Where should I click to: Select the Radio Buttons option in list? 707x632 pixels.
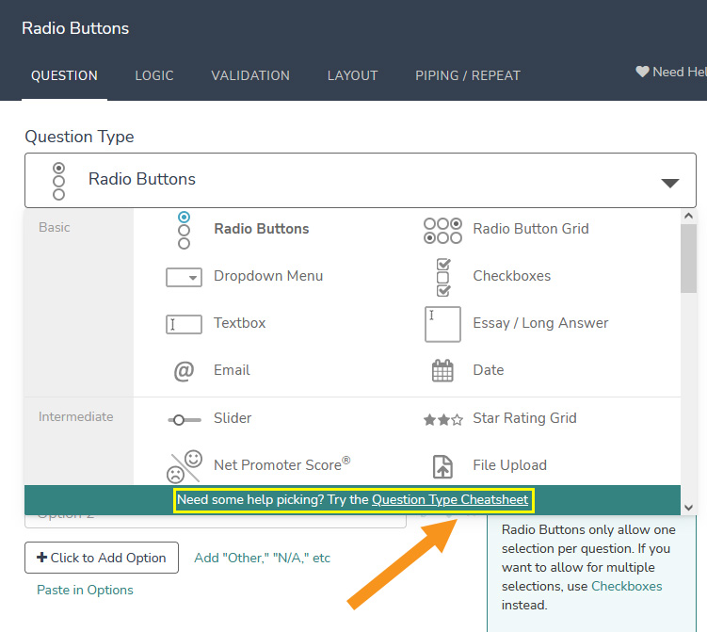[x=261, y=229]
